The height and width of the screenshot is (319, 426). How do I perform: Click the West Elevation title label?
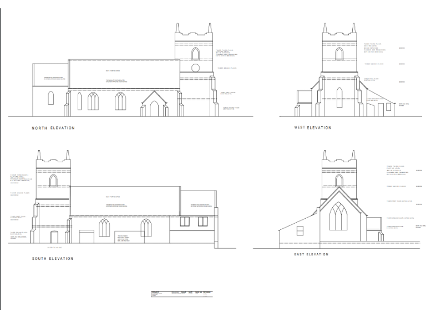pos(312,128)
